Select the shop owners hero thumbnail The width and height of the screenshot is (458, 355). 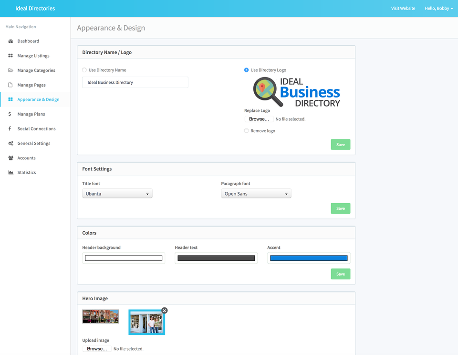pyautogui.click(x=146, y=322)
